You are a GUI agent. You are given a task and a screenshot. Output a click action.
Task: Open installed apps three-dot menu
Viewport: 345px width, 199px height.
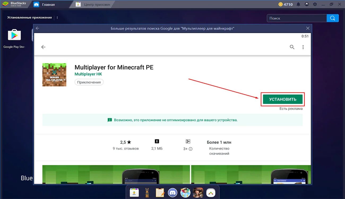[x=57, y=18]
